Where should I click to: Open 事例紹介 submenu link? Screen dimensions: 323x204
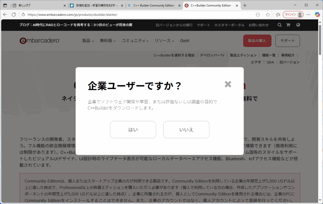(x=288, y=55)
